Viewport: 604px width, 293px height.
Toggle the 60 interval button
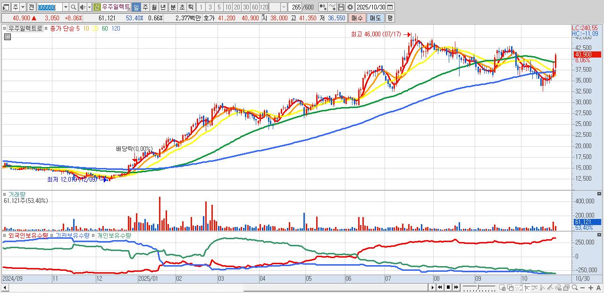[255, 7]
